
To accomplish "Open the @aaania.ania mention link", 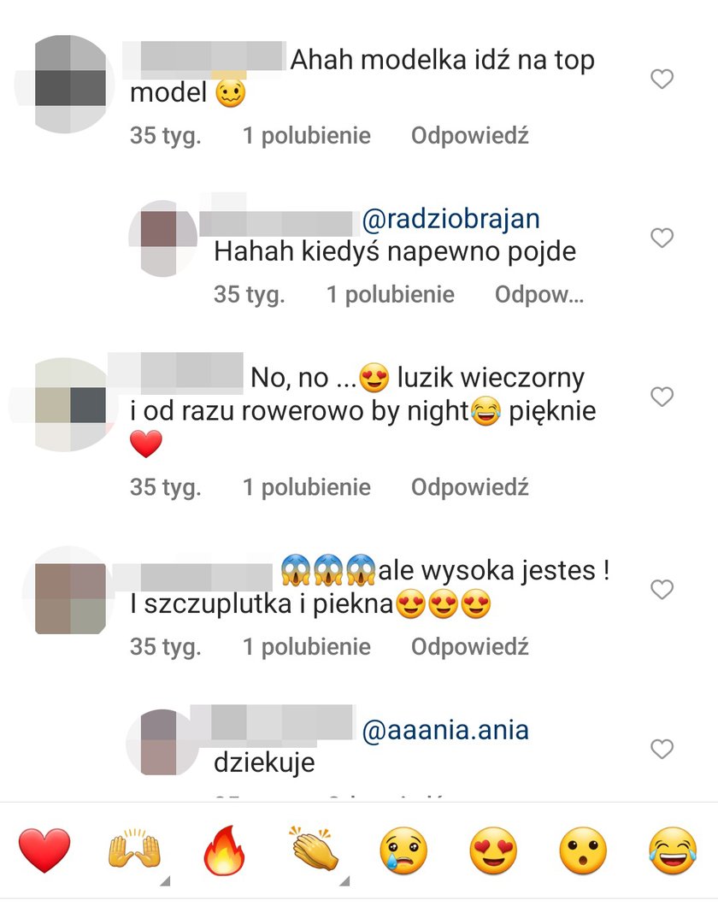I will (445, 730).
